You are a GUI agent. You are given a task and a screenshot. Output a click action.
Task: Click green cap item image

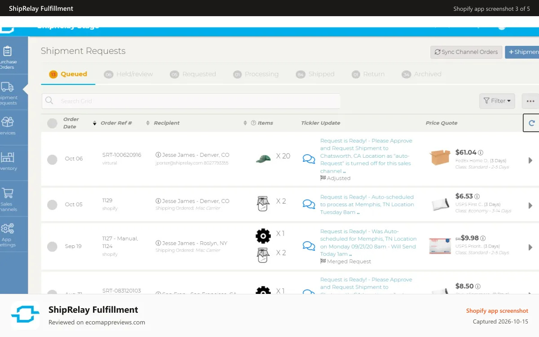pos(263,158)
